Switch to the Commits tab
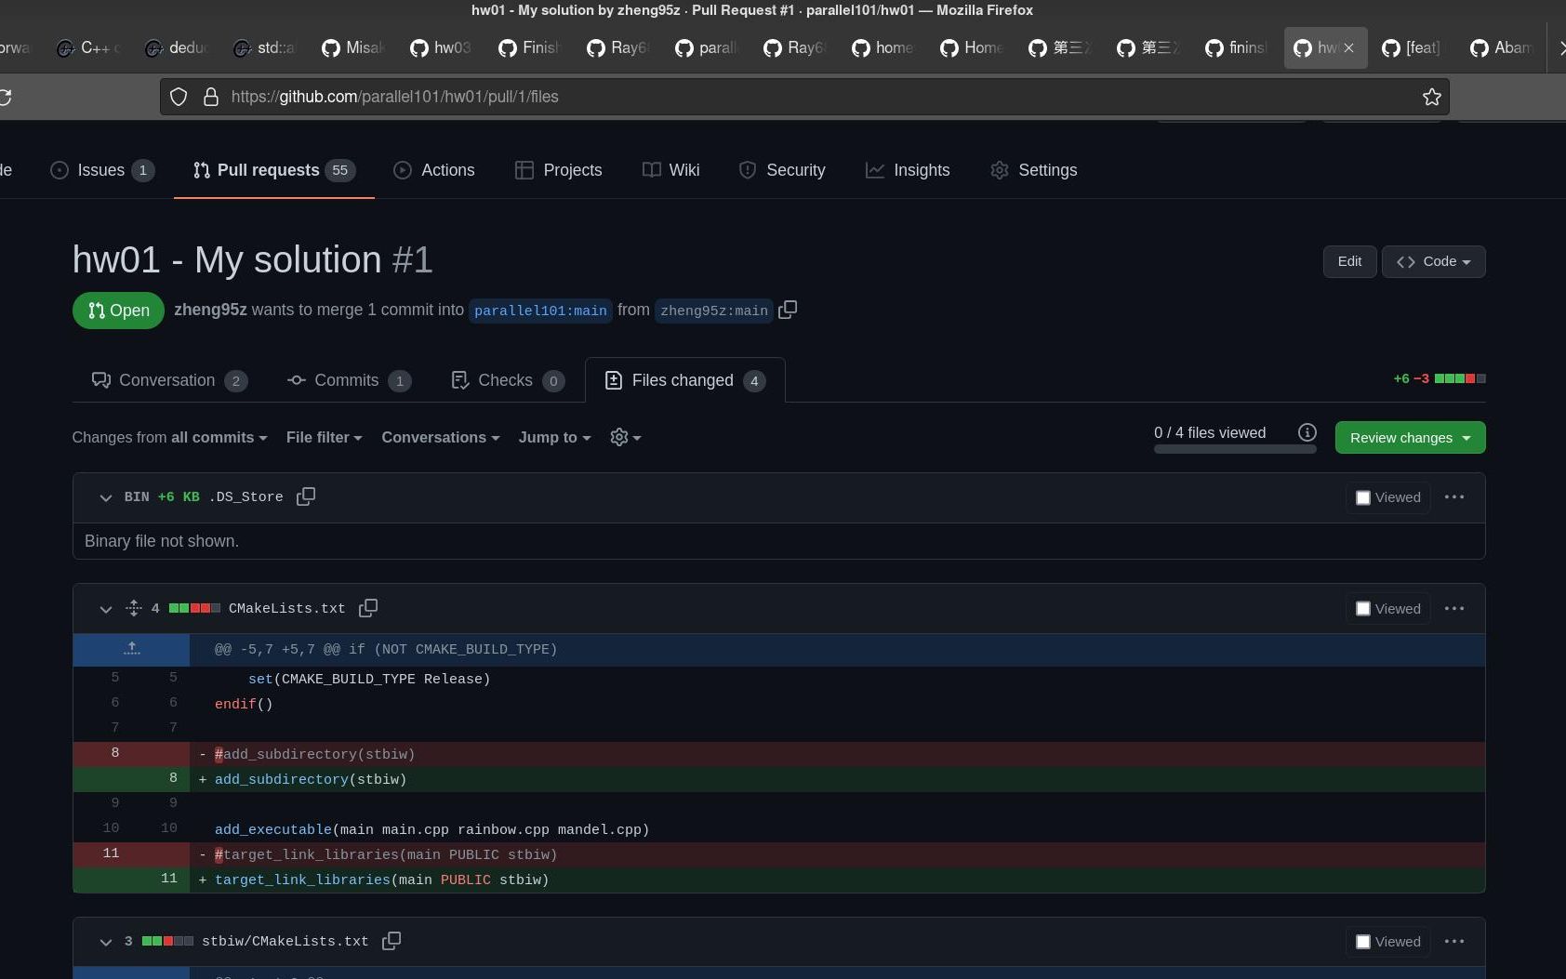This screenshot has width=1566, height=979. pyautogui.click(x=347, y=380)
